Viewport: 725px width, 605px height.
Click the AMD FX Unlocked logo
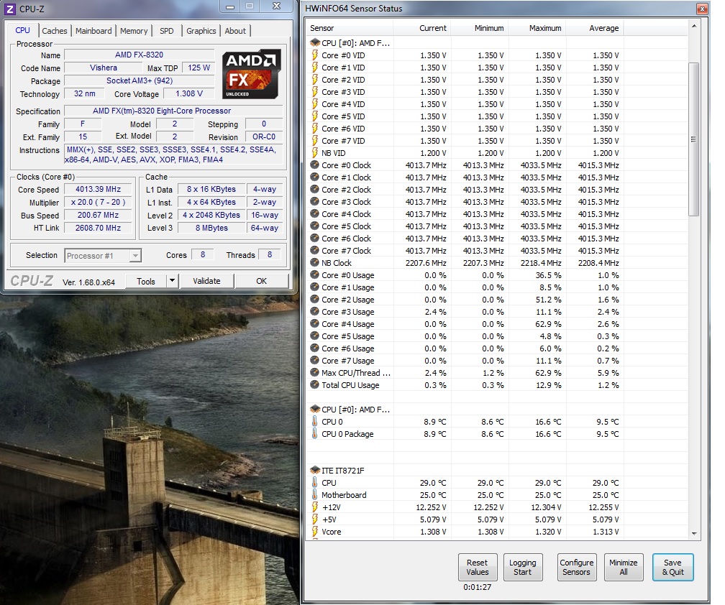pyautogui.click(x=251, y=74)
